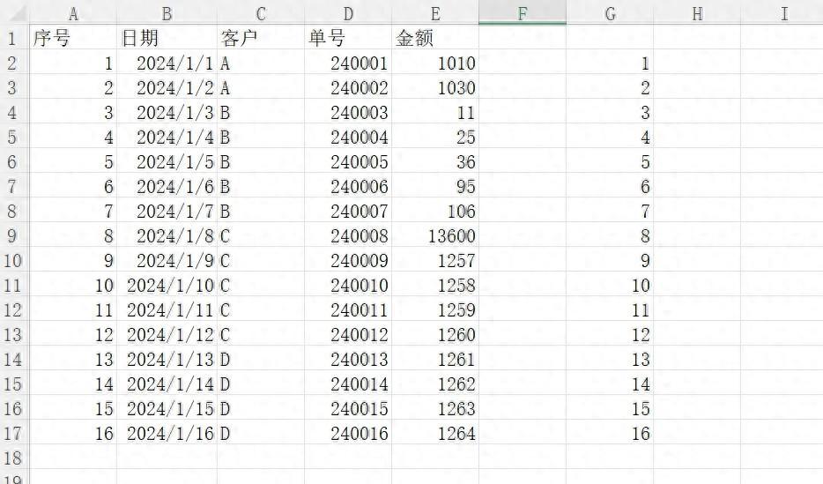Viewport: 823px width, 484px height.
Task: Select customer cell C in row 9
Action: coord(260,235)
